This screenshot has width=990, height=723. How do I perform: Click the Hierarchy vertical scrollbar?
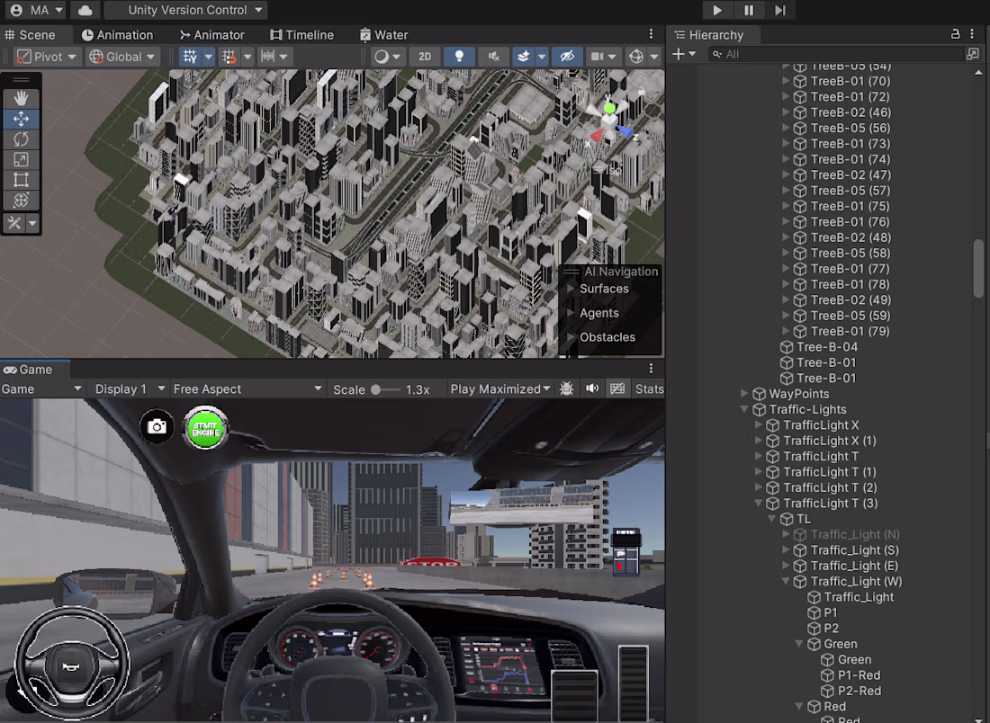tap(978, 268)
